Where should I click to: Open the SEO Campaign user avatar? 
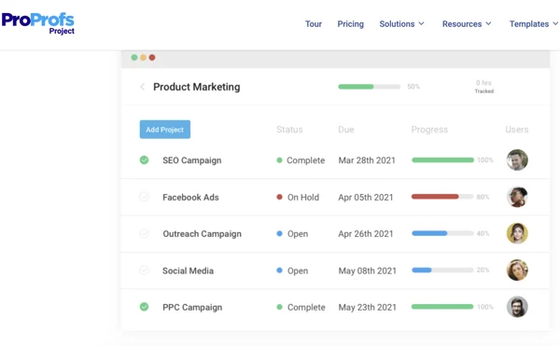(x=517, y=159)
